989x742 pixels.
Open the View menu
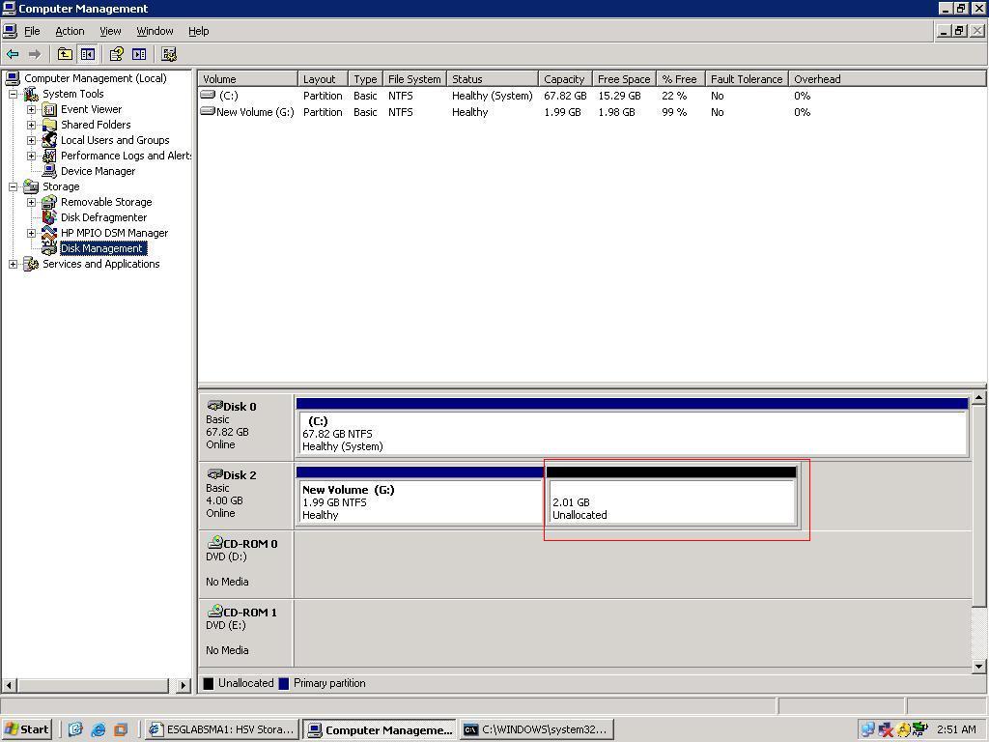[110, 31]
